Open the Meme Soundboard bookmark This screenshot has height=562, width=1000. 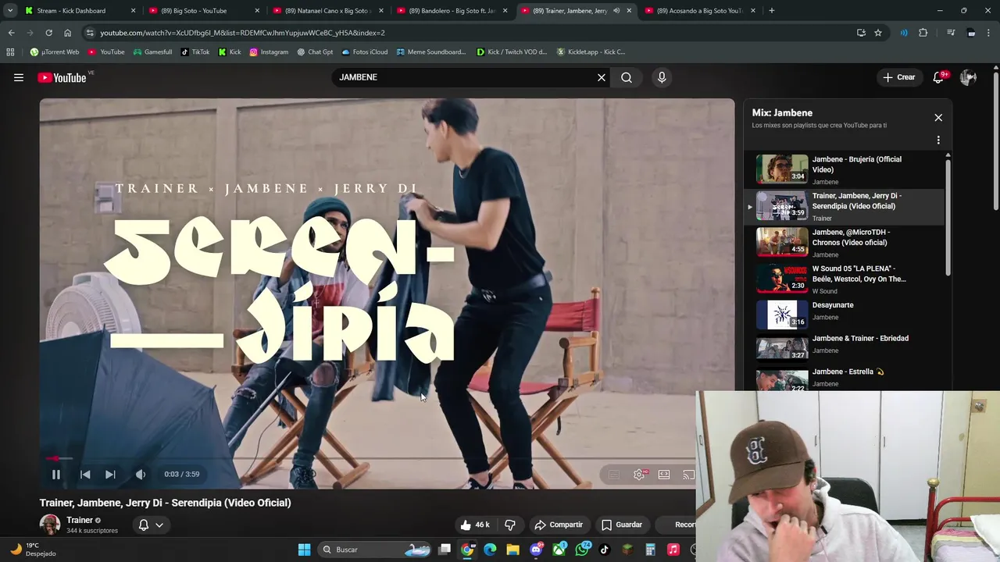tap(431, 52)
